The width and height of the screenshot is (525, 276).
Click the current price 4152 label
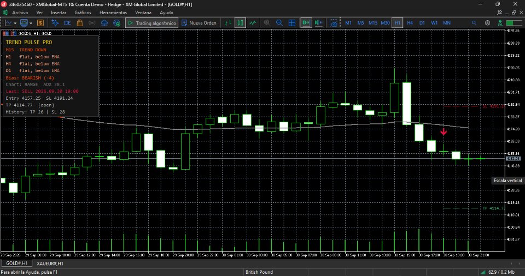pos(513,158)
